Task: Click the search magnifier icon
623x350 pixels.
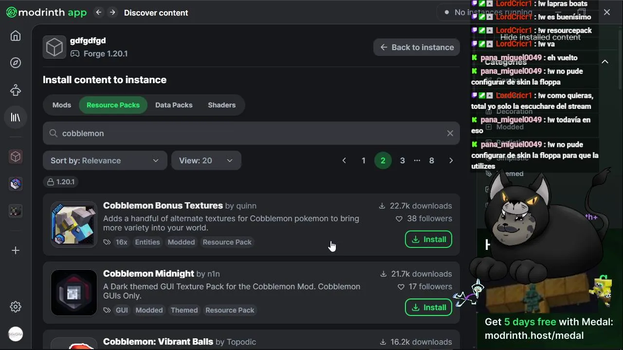Action: pyautogui.click(x=53, y=133)
